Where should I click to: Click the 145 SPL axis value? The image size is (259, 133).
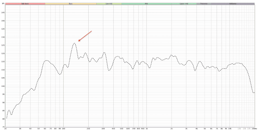point(3,13)
